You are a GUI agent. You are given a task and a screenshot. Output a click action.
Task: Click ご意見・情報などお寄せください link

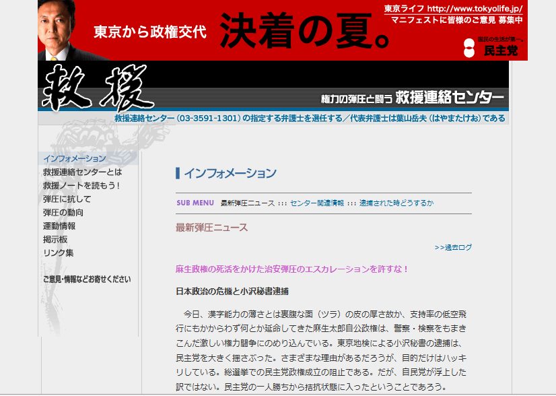tap(87, 279)
